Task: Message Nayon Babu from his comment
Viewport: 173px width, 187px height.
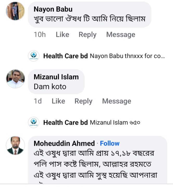Action: (121, 35)
